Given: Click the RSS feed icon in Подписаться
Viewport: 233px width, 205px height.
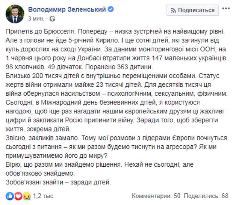Looking at the screenshot, I should point(173,11).
